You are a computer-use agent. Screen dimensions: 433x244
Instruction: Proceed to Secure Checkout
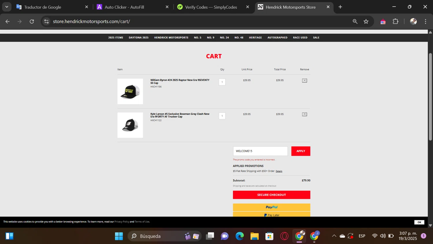click(x=272, y=195)
